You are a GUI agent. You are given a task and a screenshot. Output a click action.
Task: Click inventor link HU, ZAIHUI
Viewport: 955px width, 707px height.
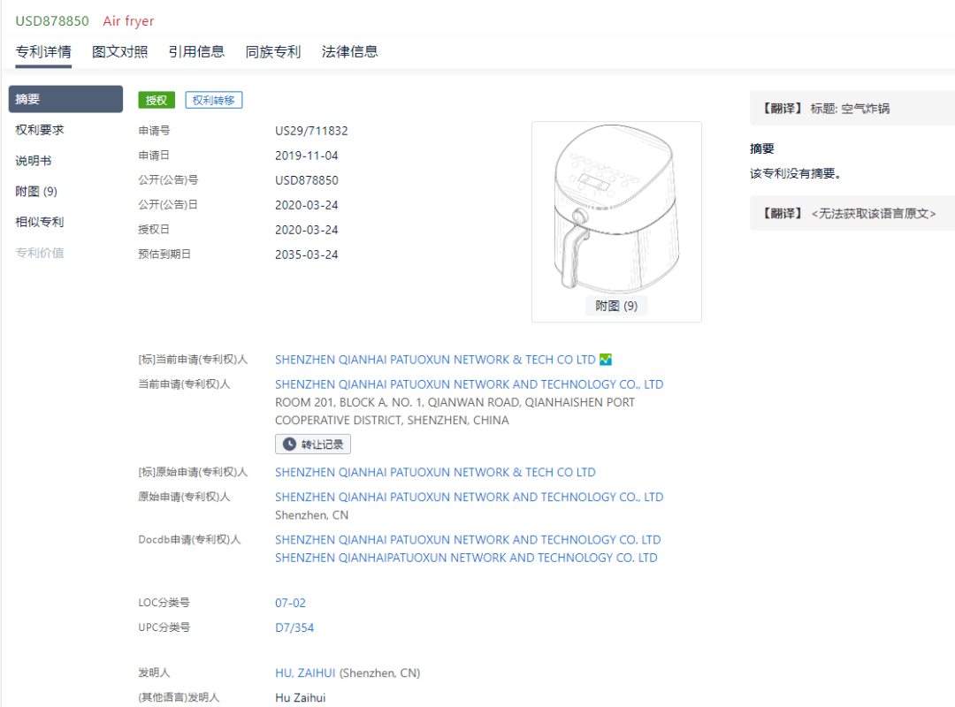(x=304, y=673)
